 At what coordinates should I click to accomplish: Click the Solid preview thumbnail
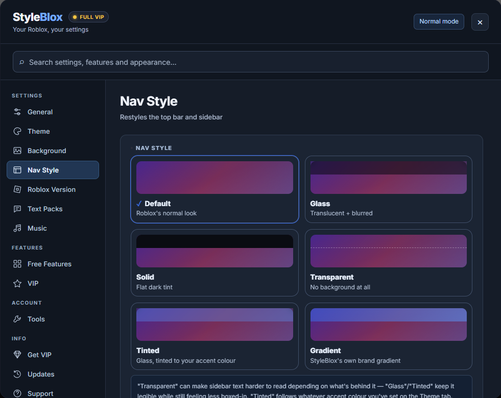214,251
